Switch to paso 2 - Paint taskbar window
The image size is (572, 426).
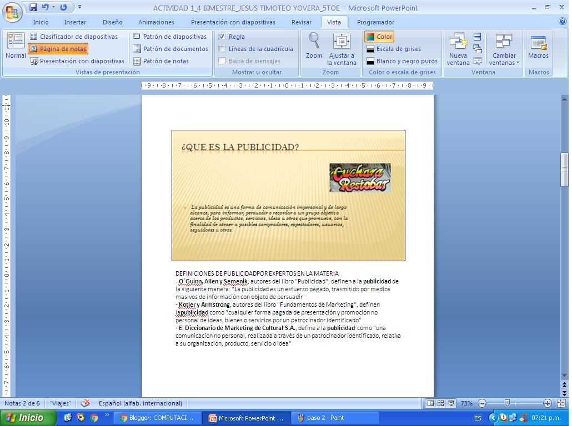tap(335, 418)
